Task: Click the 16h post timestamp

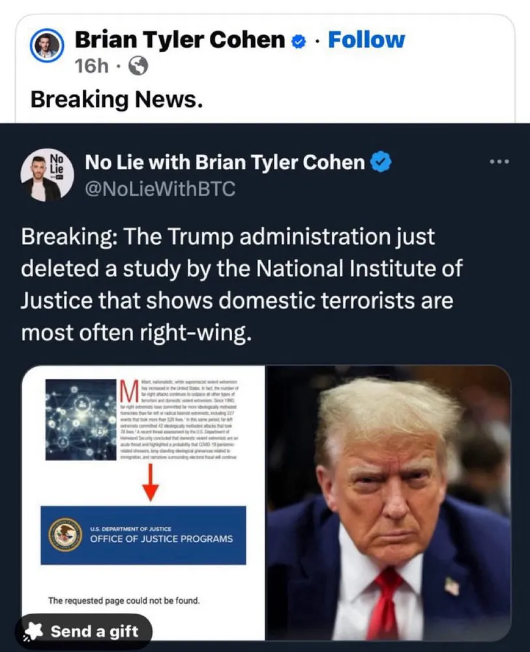Action: [x=91, y=66]
